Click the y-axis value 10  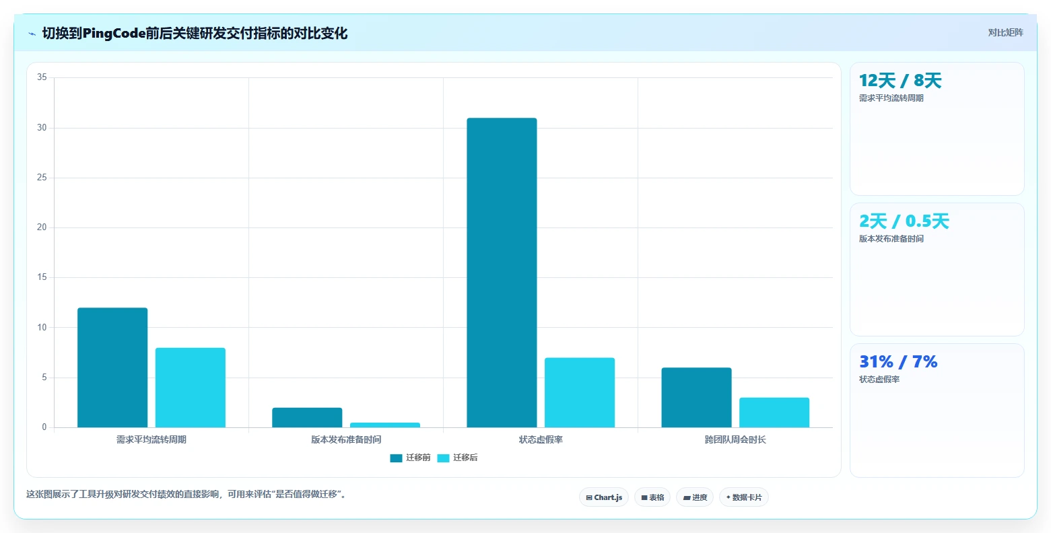(42, 328)
